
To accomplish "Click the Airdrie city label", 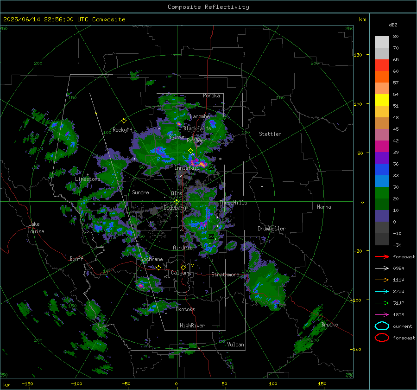I will [x=183, y=248].
